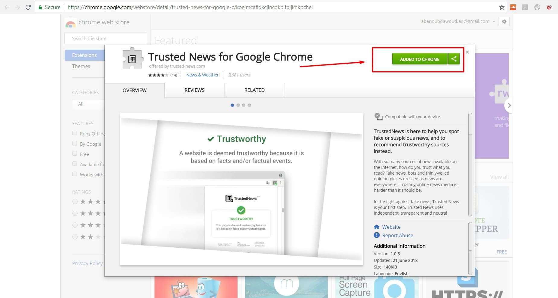Open the account email dropdown arrow

pos(494,21)
